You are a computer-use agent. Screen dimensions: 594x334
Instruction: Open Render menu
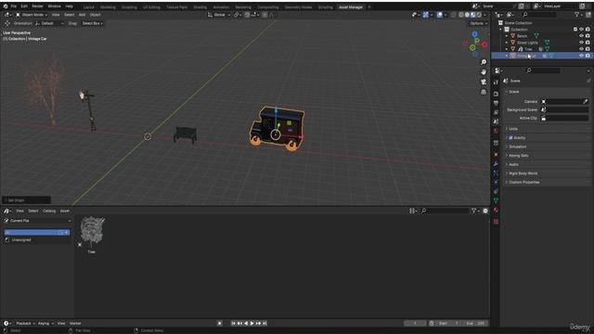[x=37, y=6]
